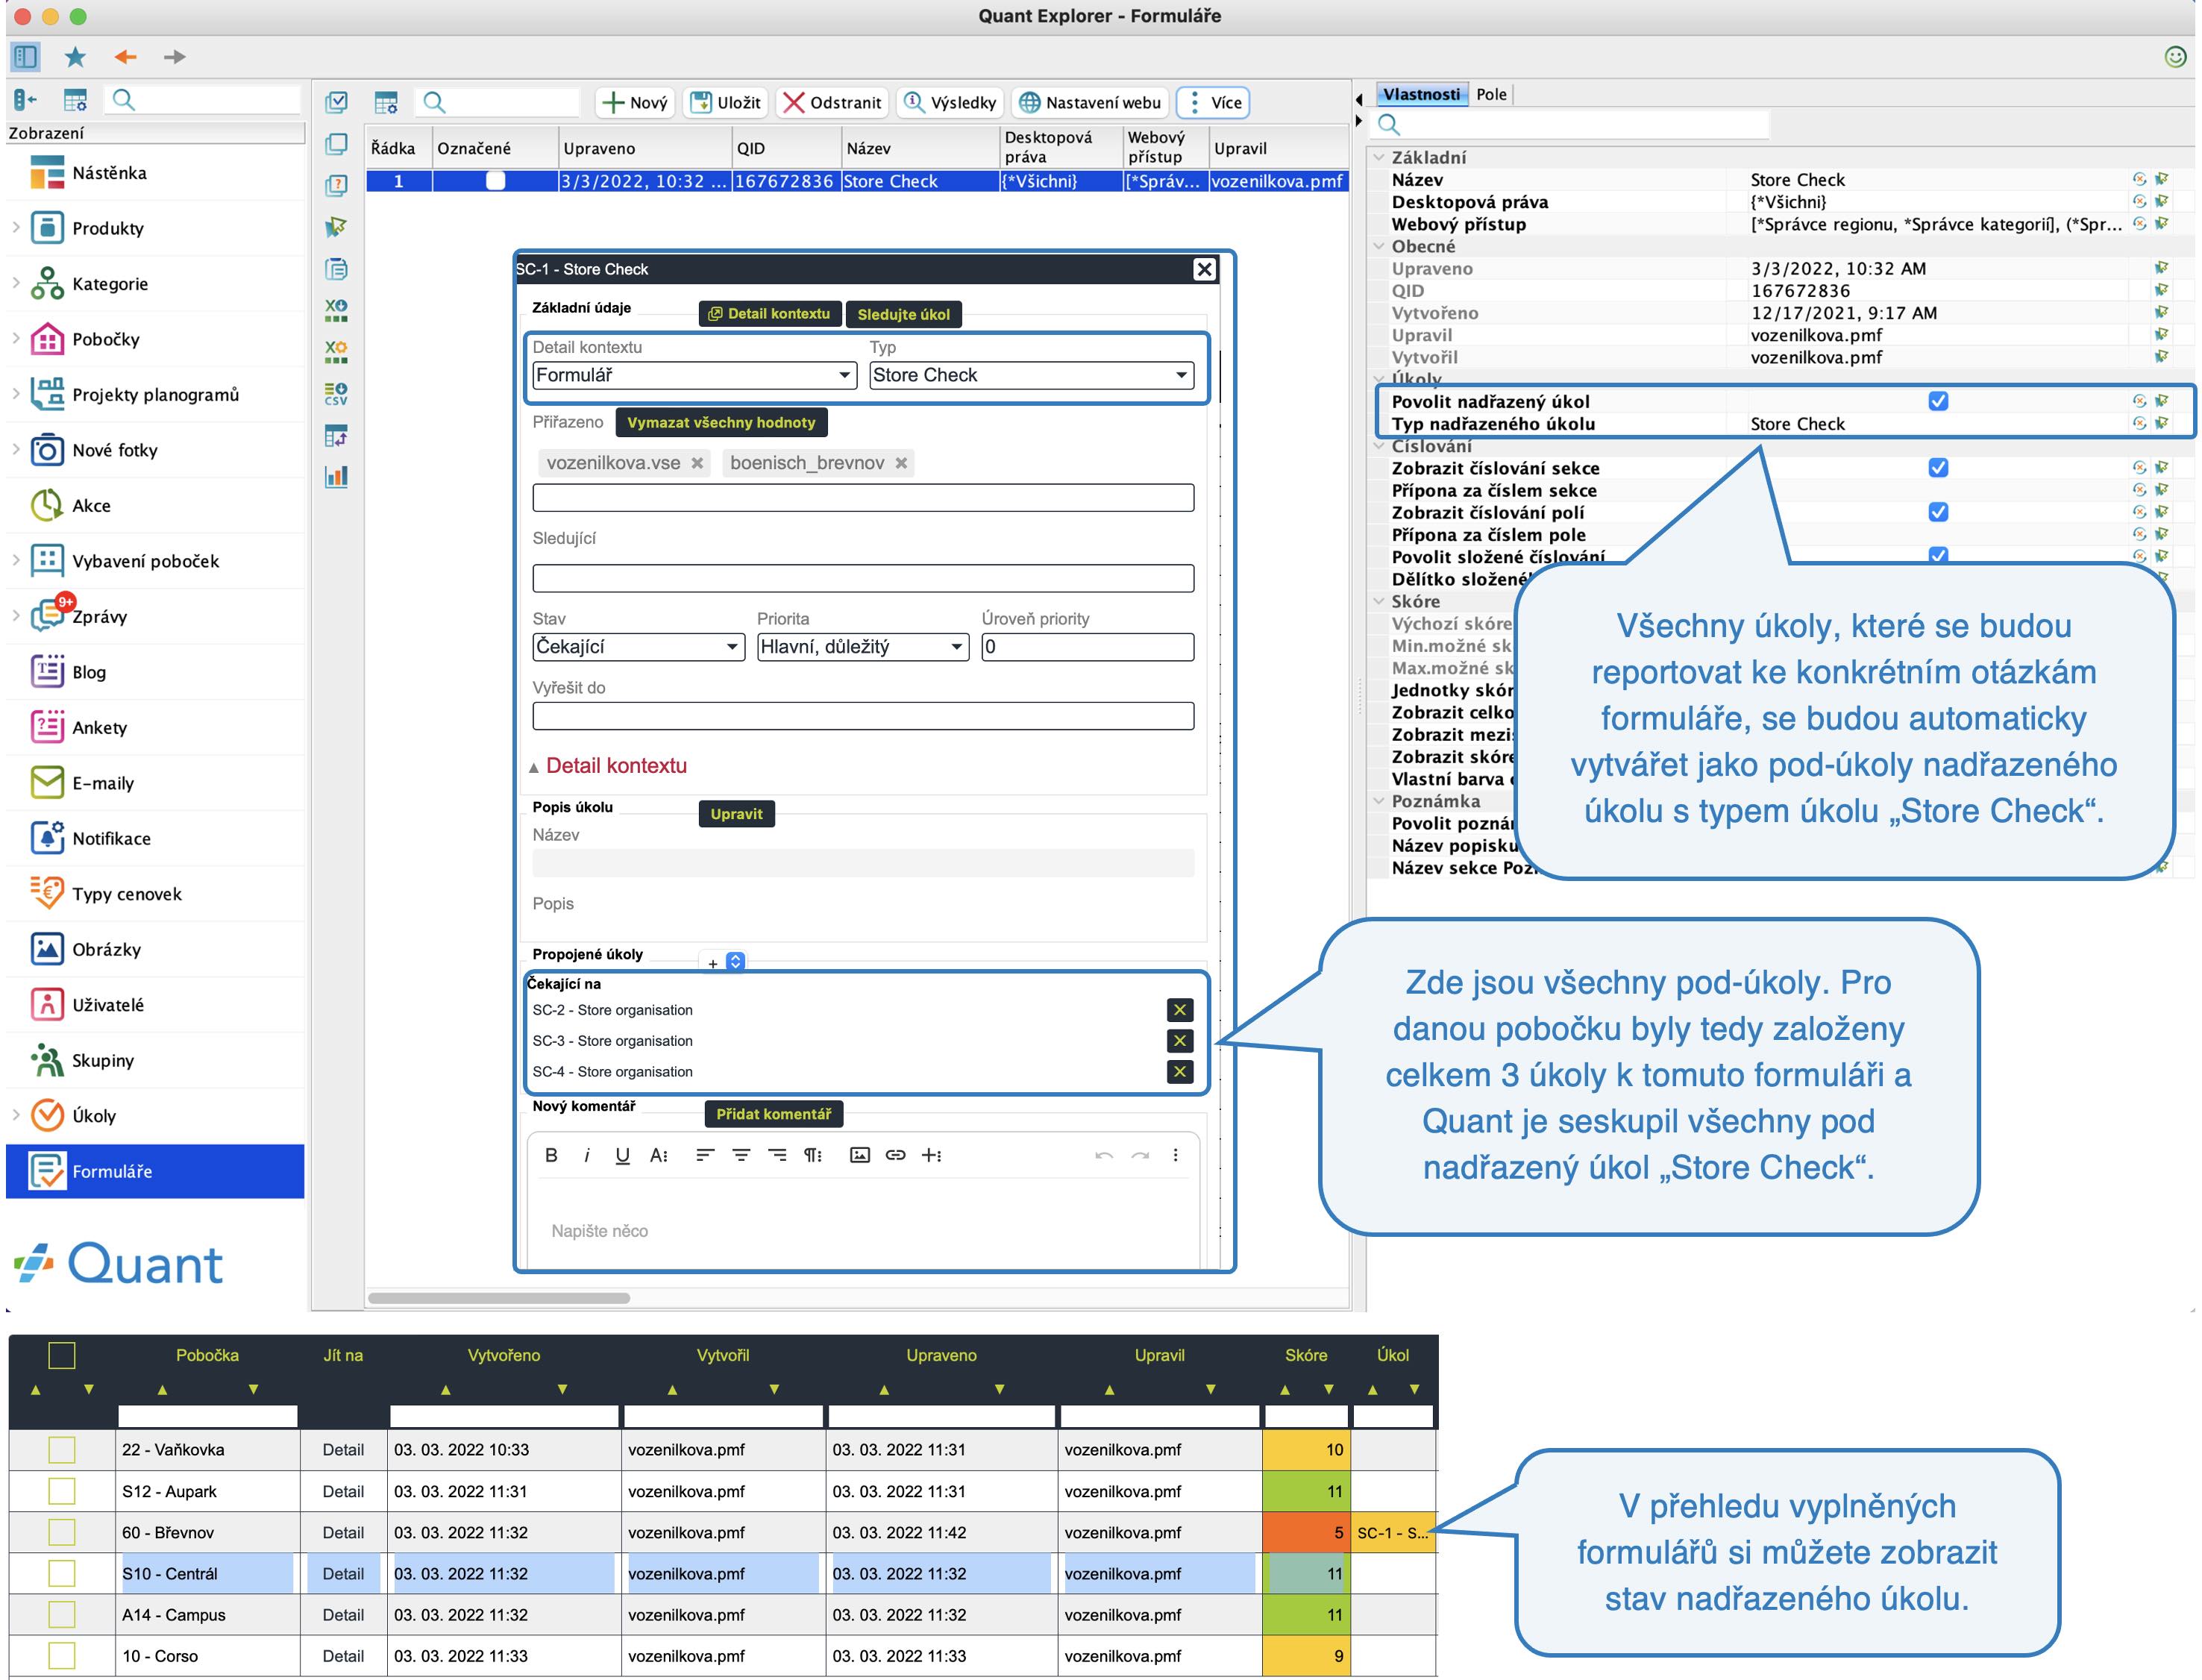Viewport: 2202px width, 1680px height.
Task: Open the Zprávy messages section
Action: [99, 617]
